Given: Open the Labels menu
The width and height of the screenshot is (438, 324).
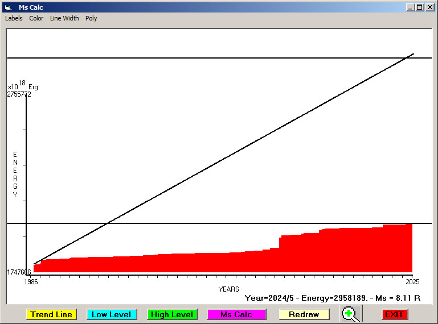Looking at the screenshot, I should click(14, 18).
